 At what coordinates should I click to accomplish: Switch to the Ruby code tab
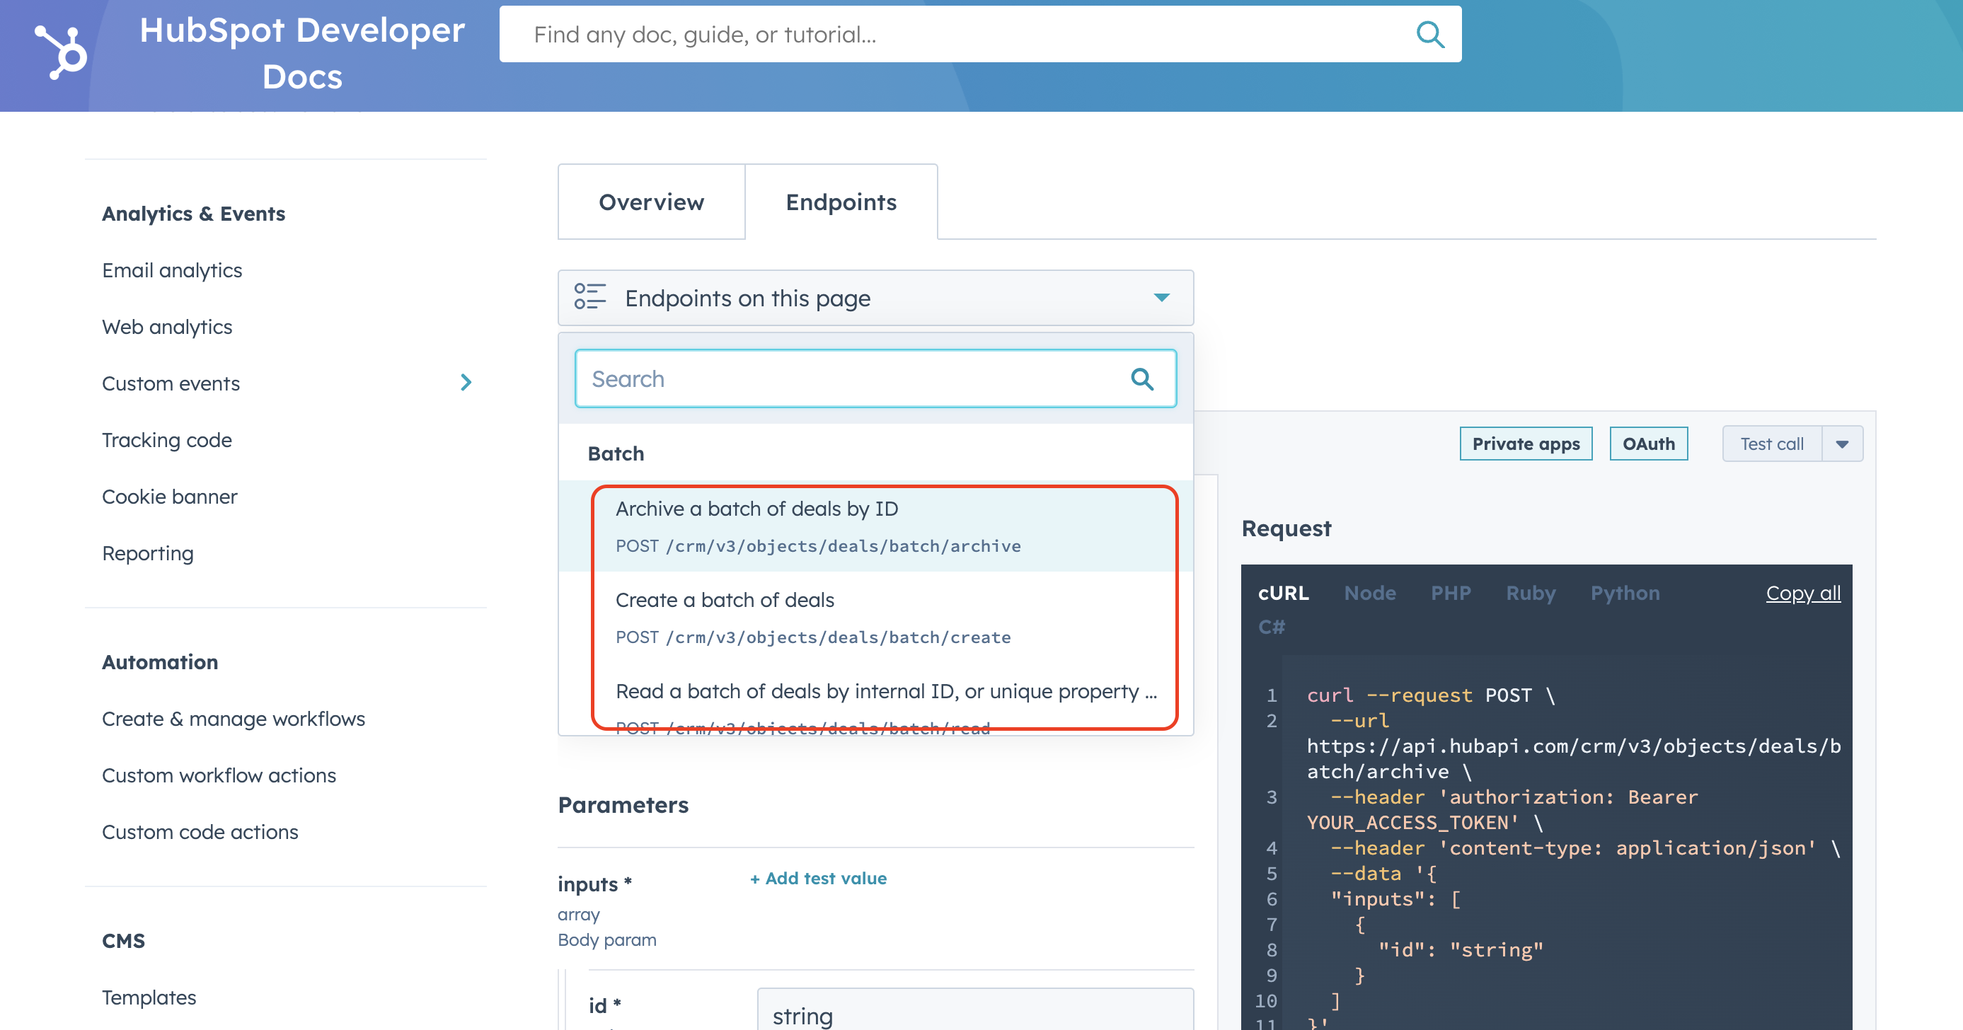click(x=1530, y=593)
